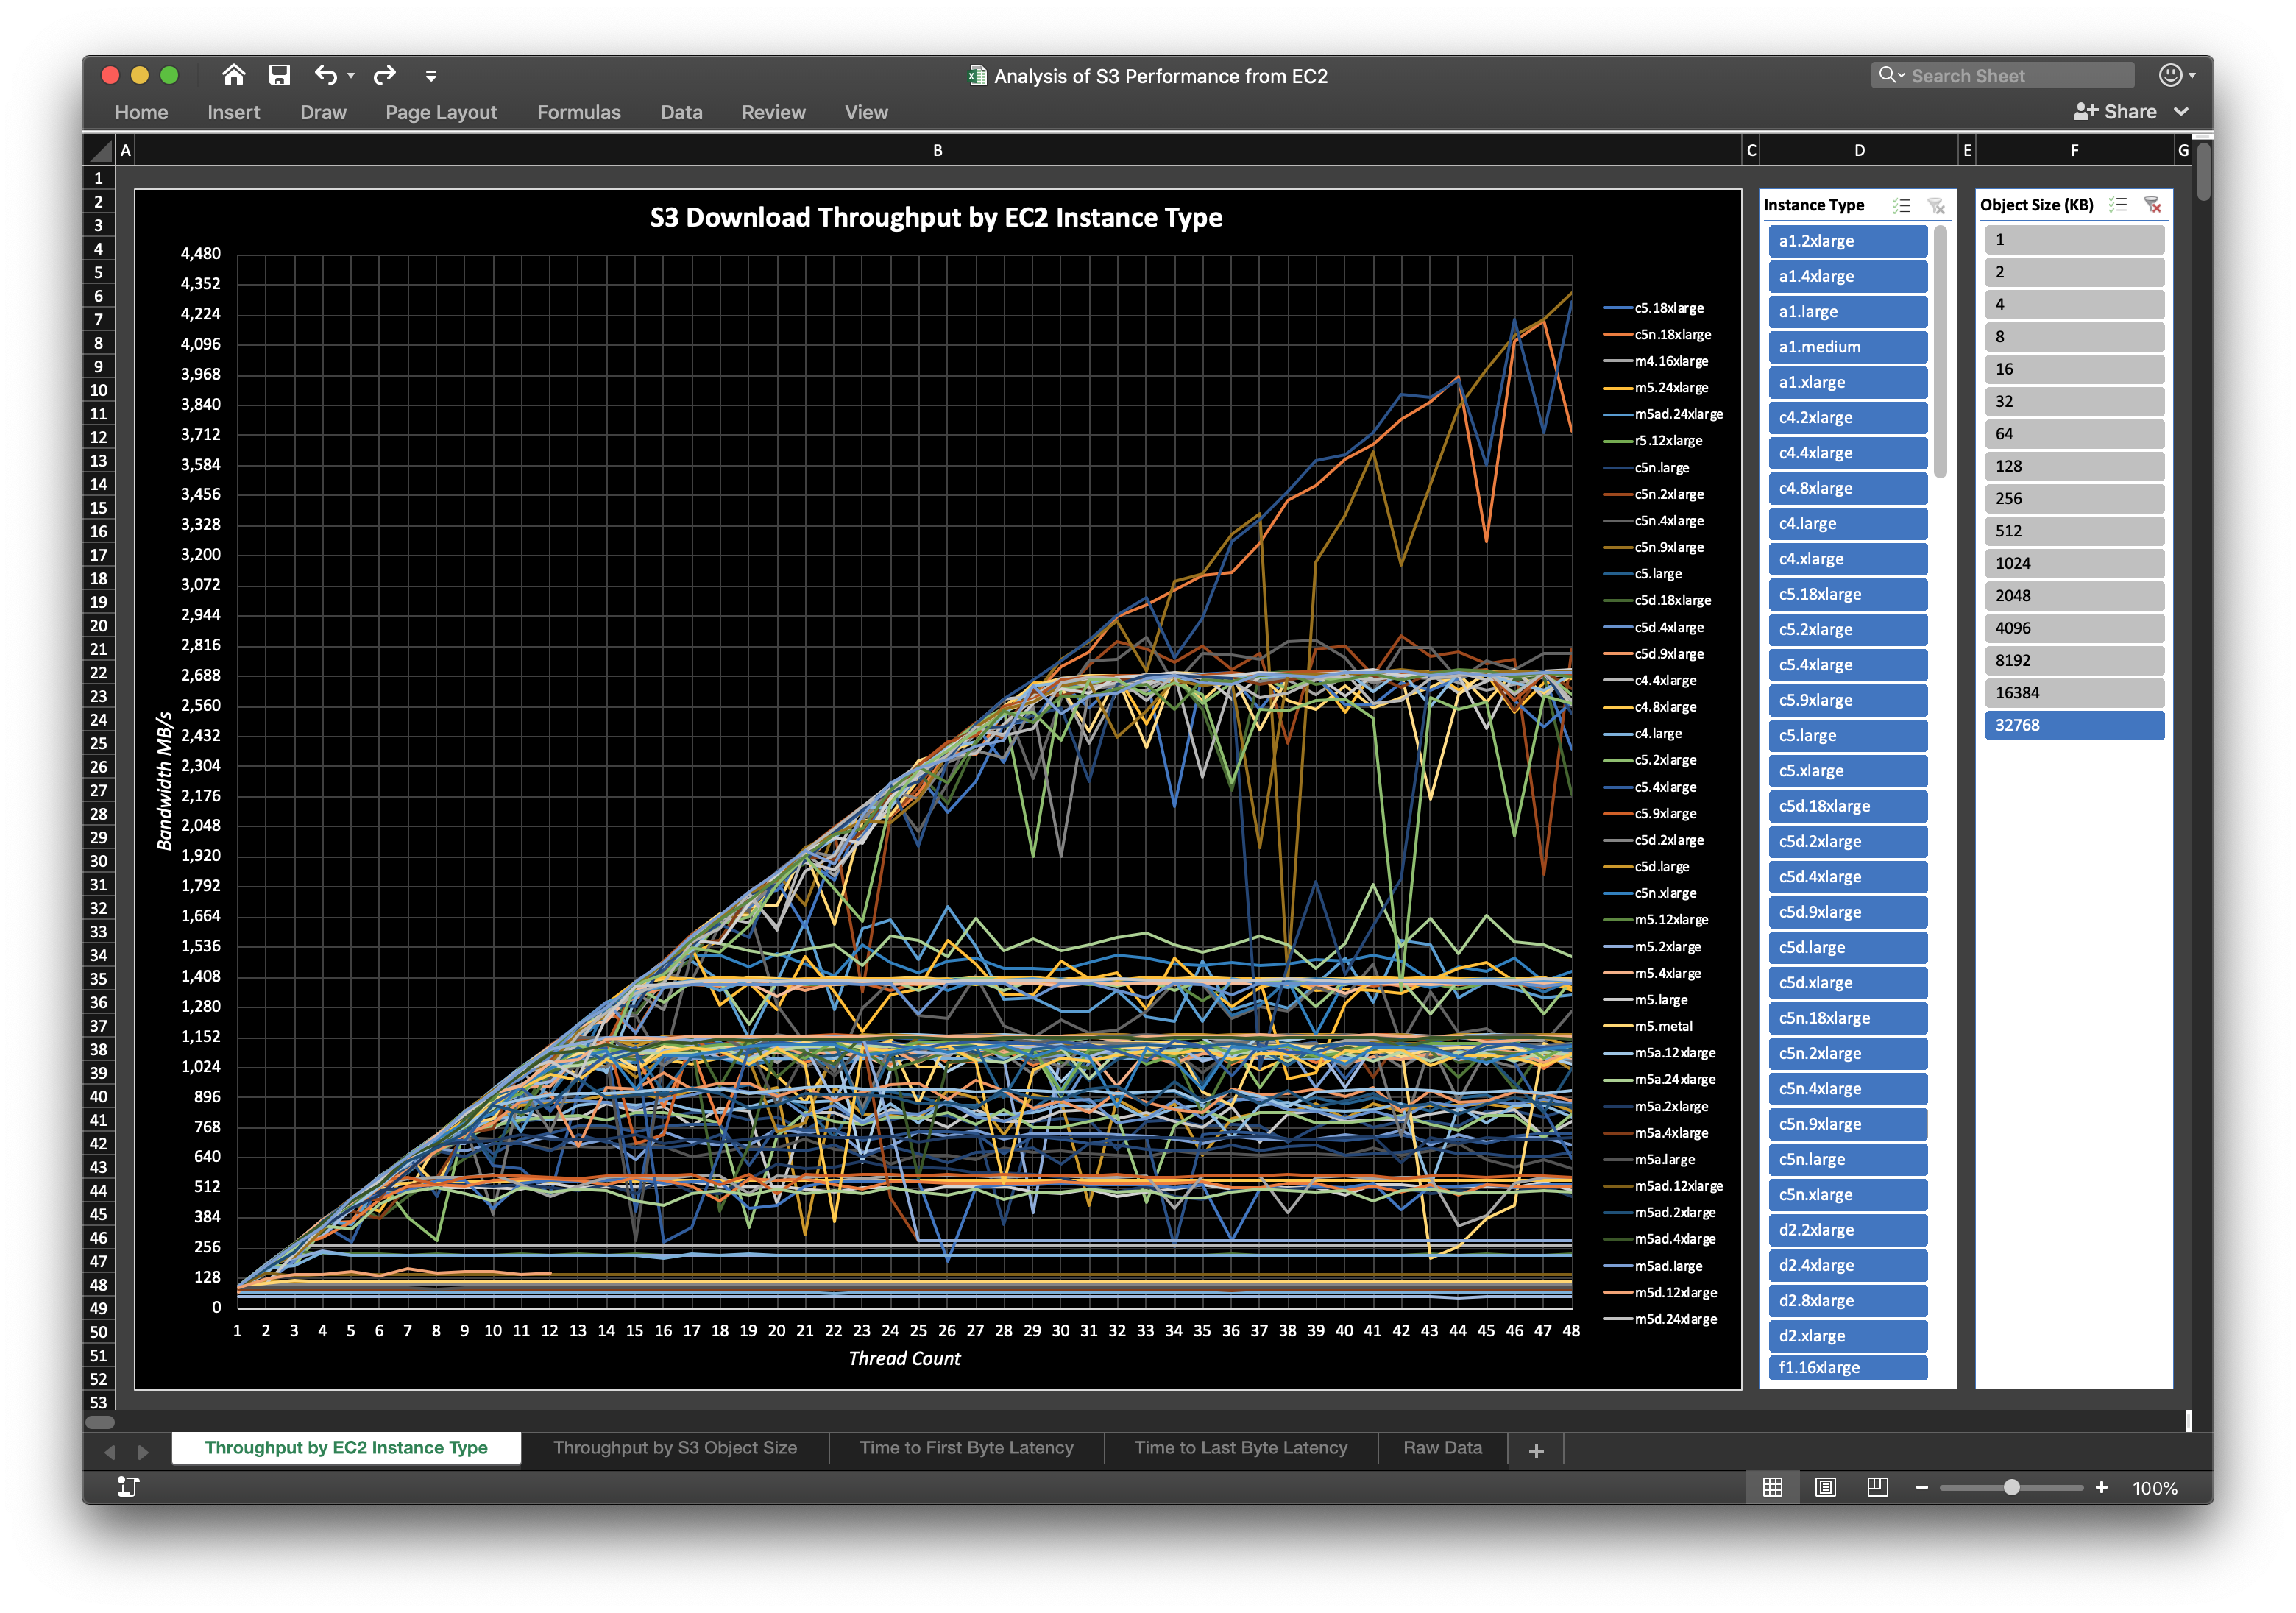Clear filter in Object Size slicer
The width and height of the screenshot is (2296, 1613).
(2153, 205)
